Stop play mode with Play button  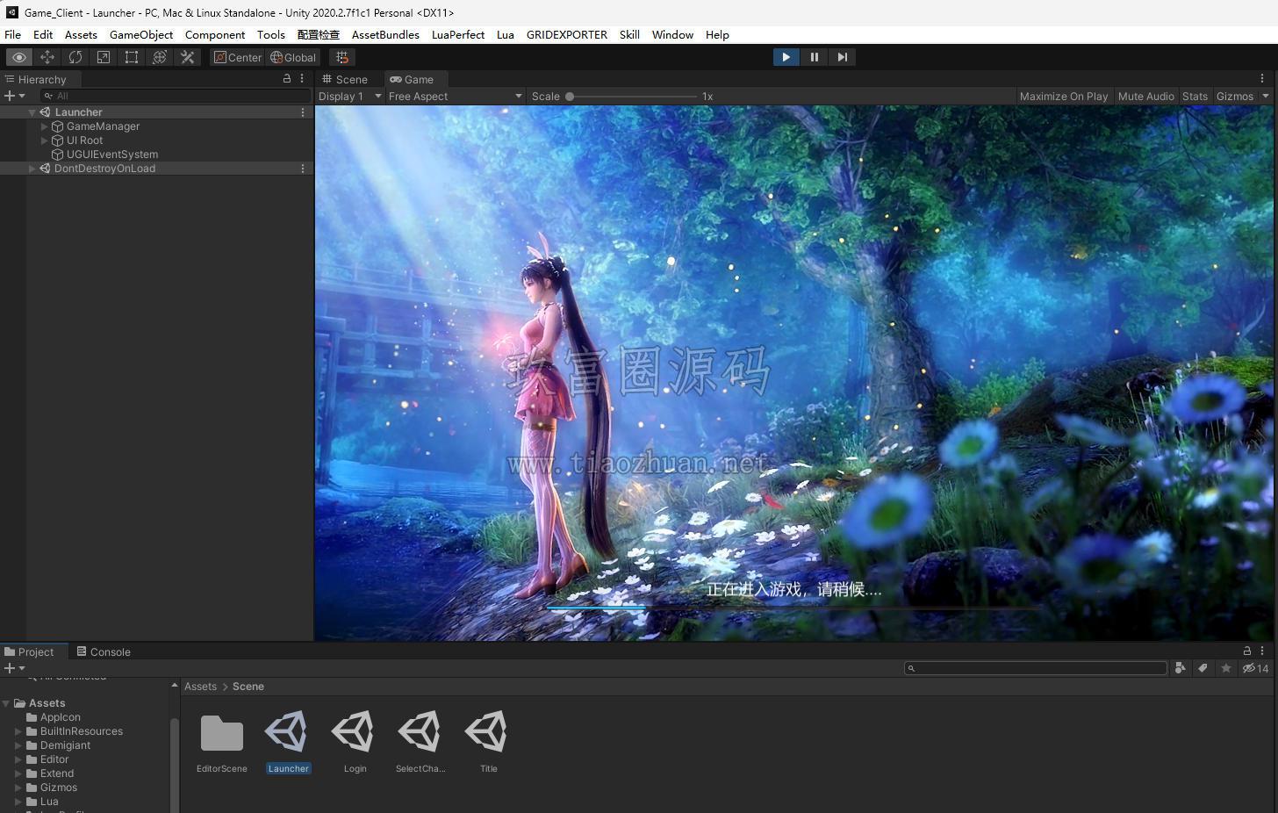(786, 57)
